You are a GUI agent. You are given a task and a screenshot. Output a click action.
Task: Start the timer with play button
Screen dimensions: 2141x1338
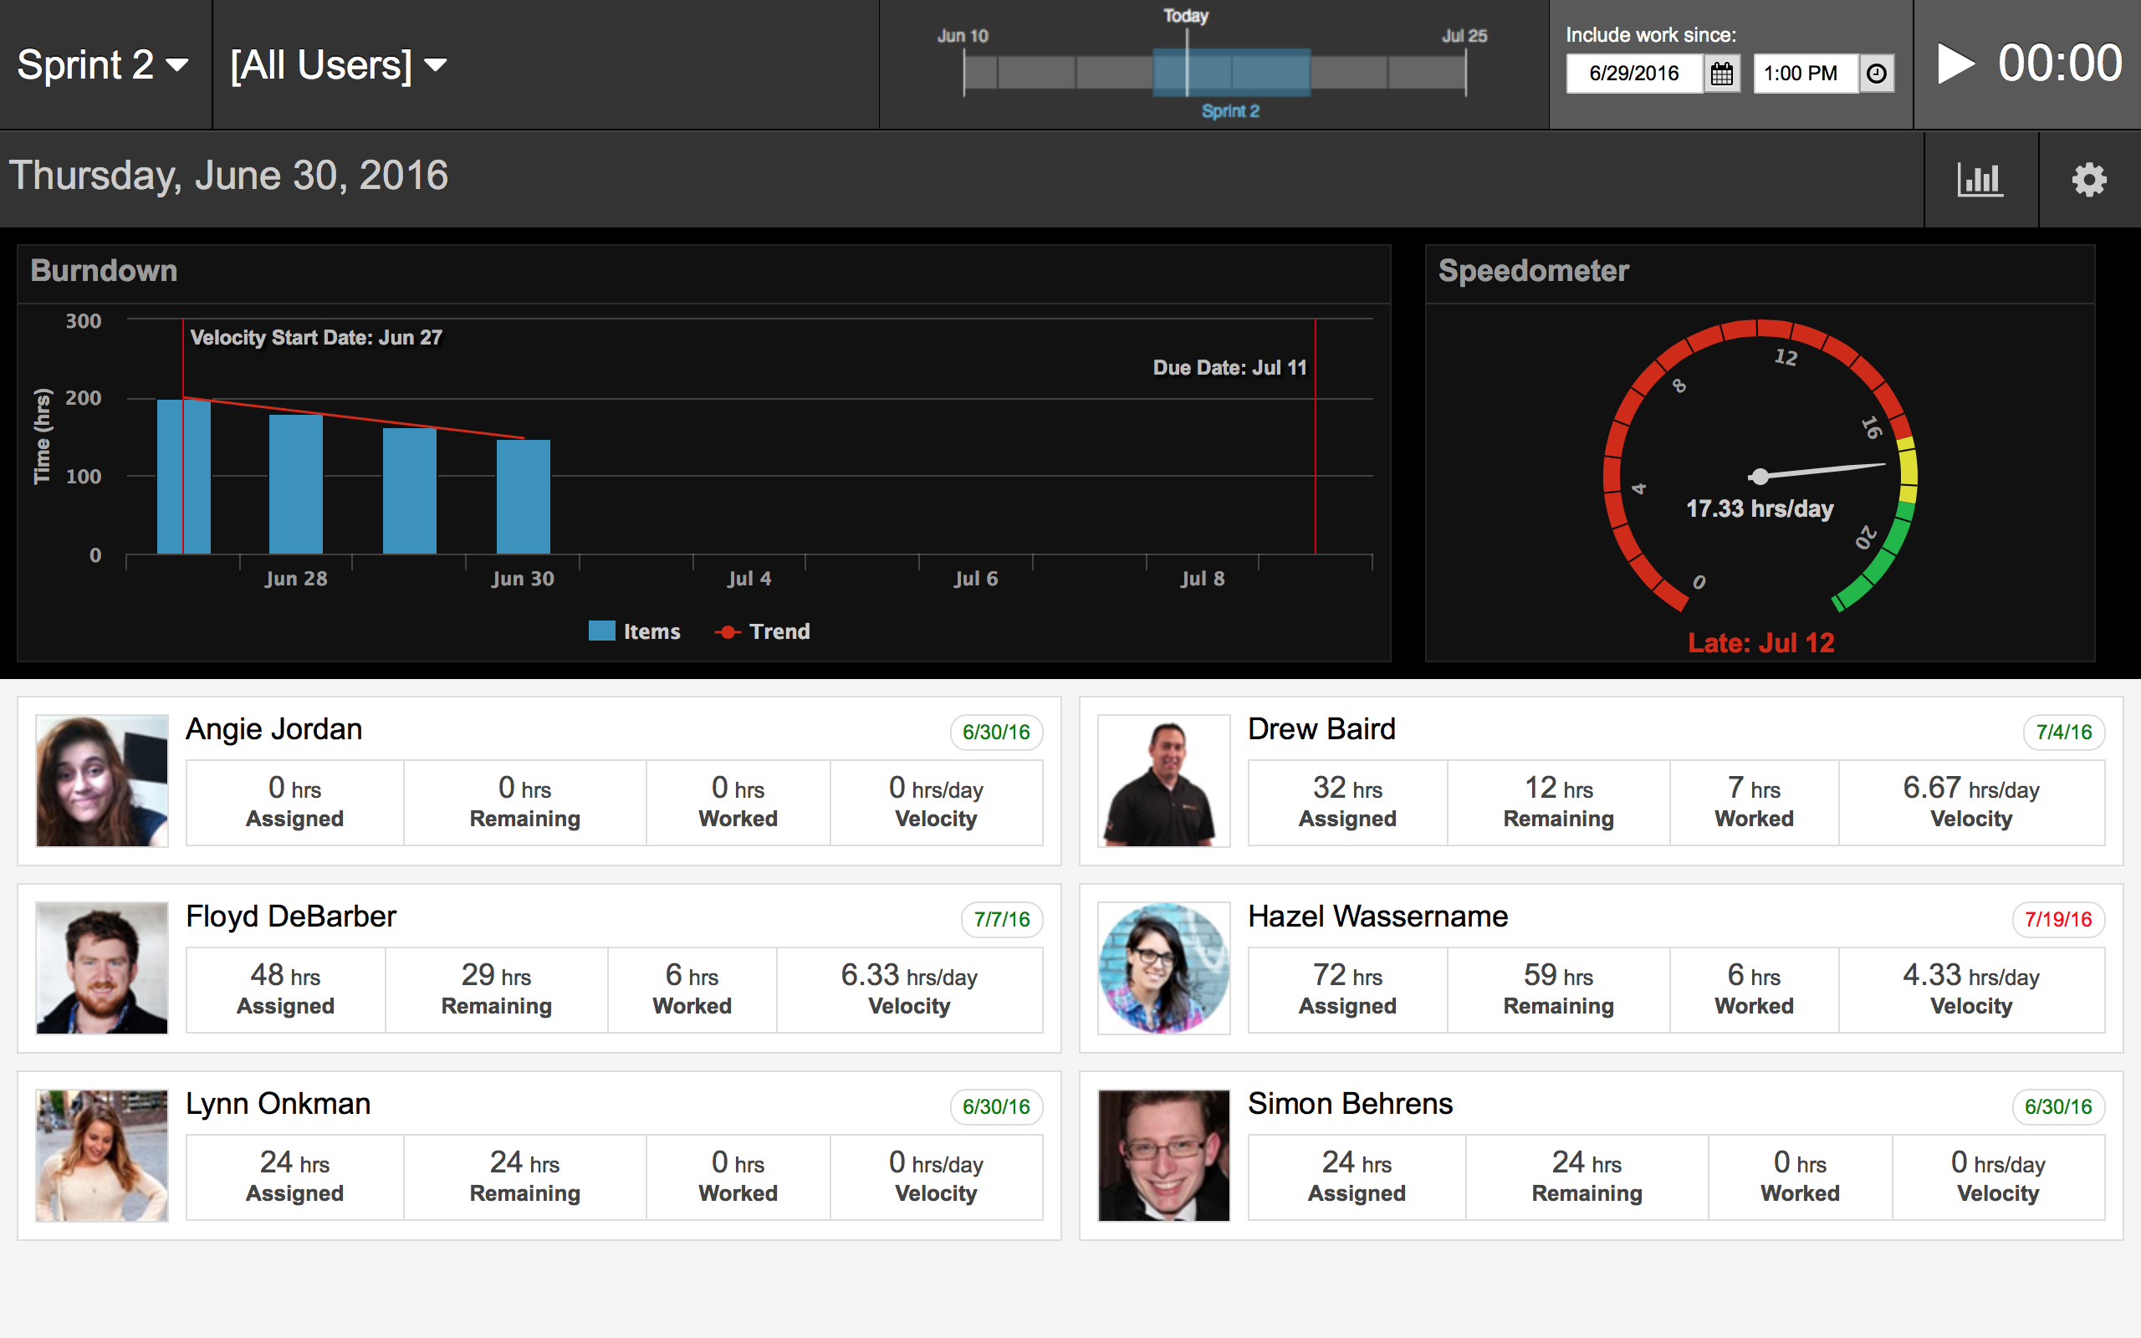1954,64
